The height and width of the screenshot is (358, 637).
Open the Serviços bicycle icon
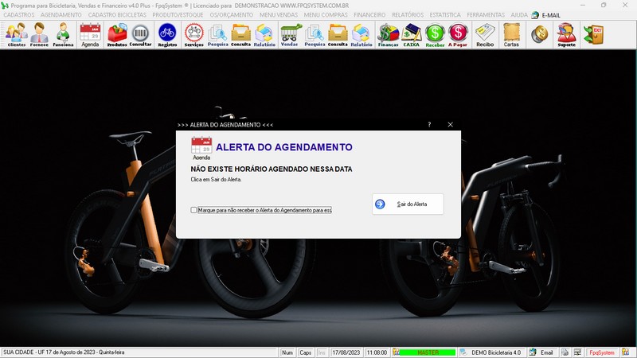tap(193, 35)
